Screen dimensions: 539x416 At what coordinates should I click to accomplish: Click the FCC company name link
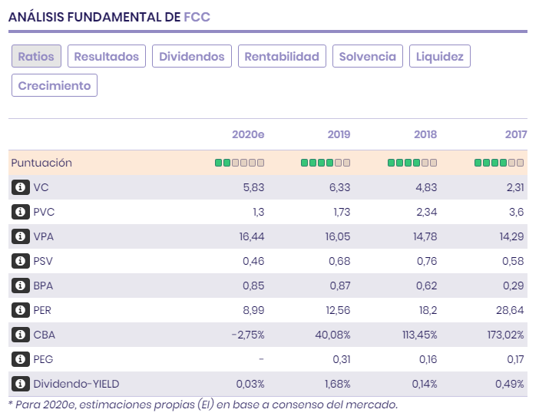pos(197,16)
